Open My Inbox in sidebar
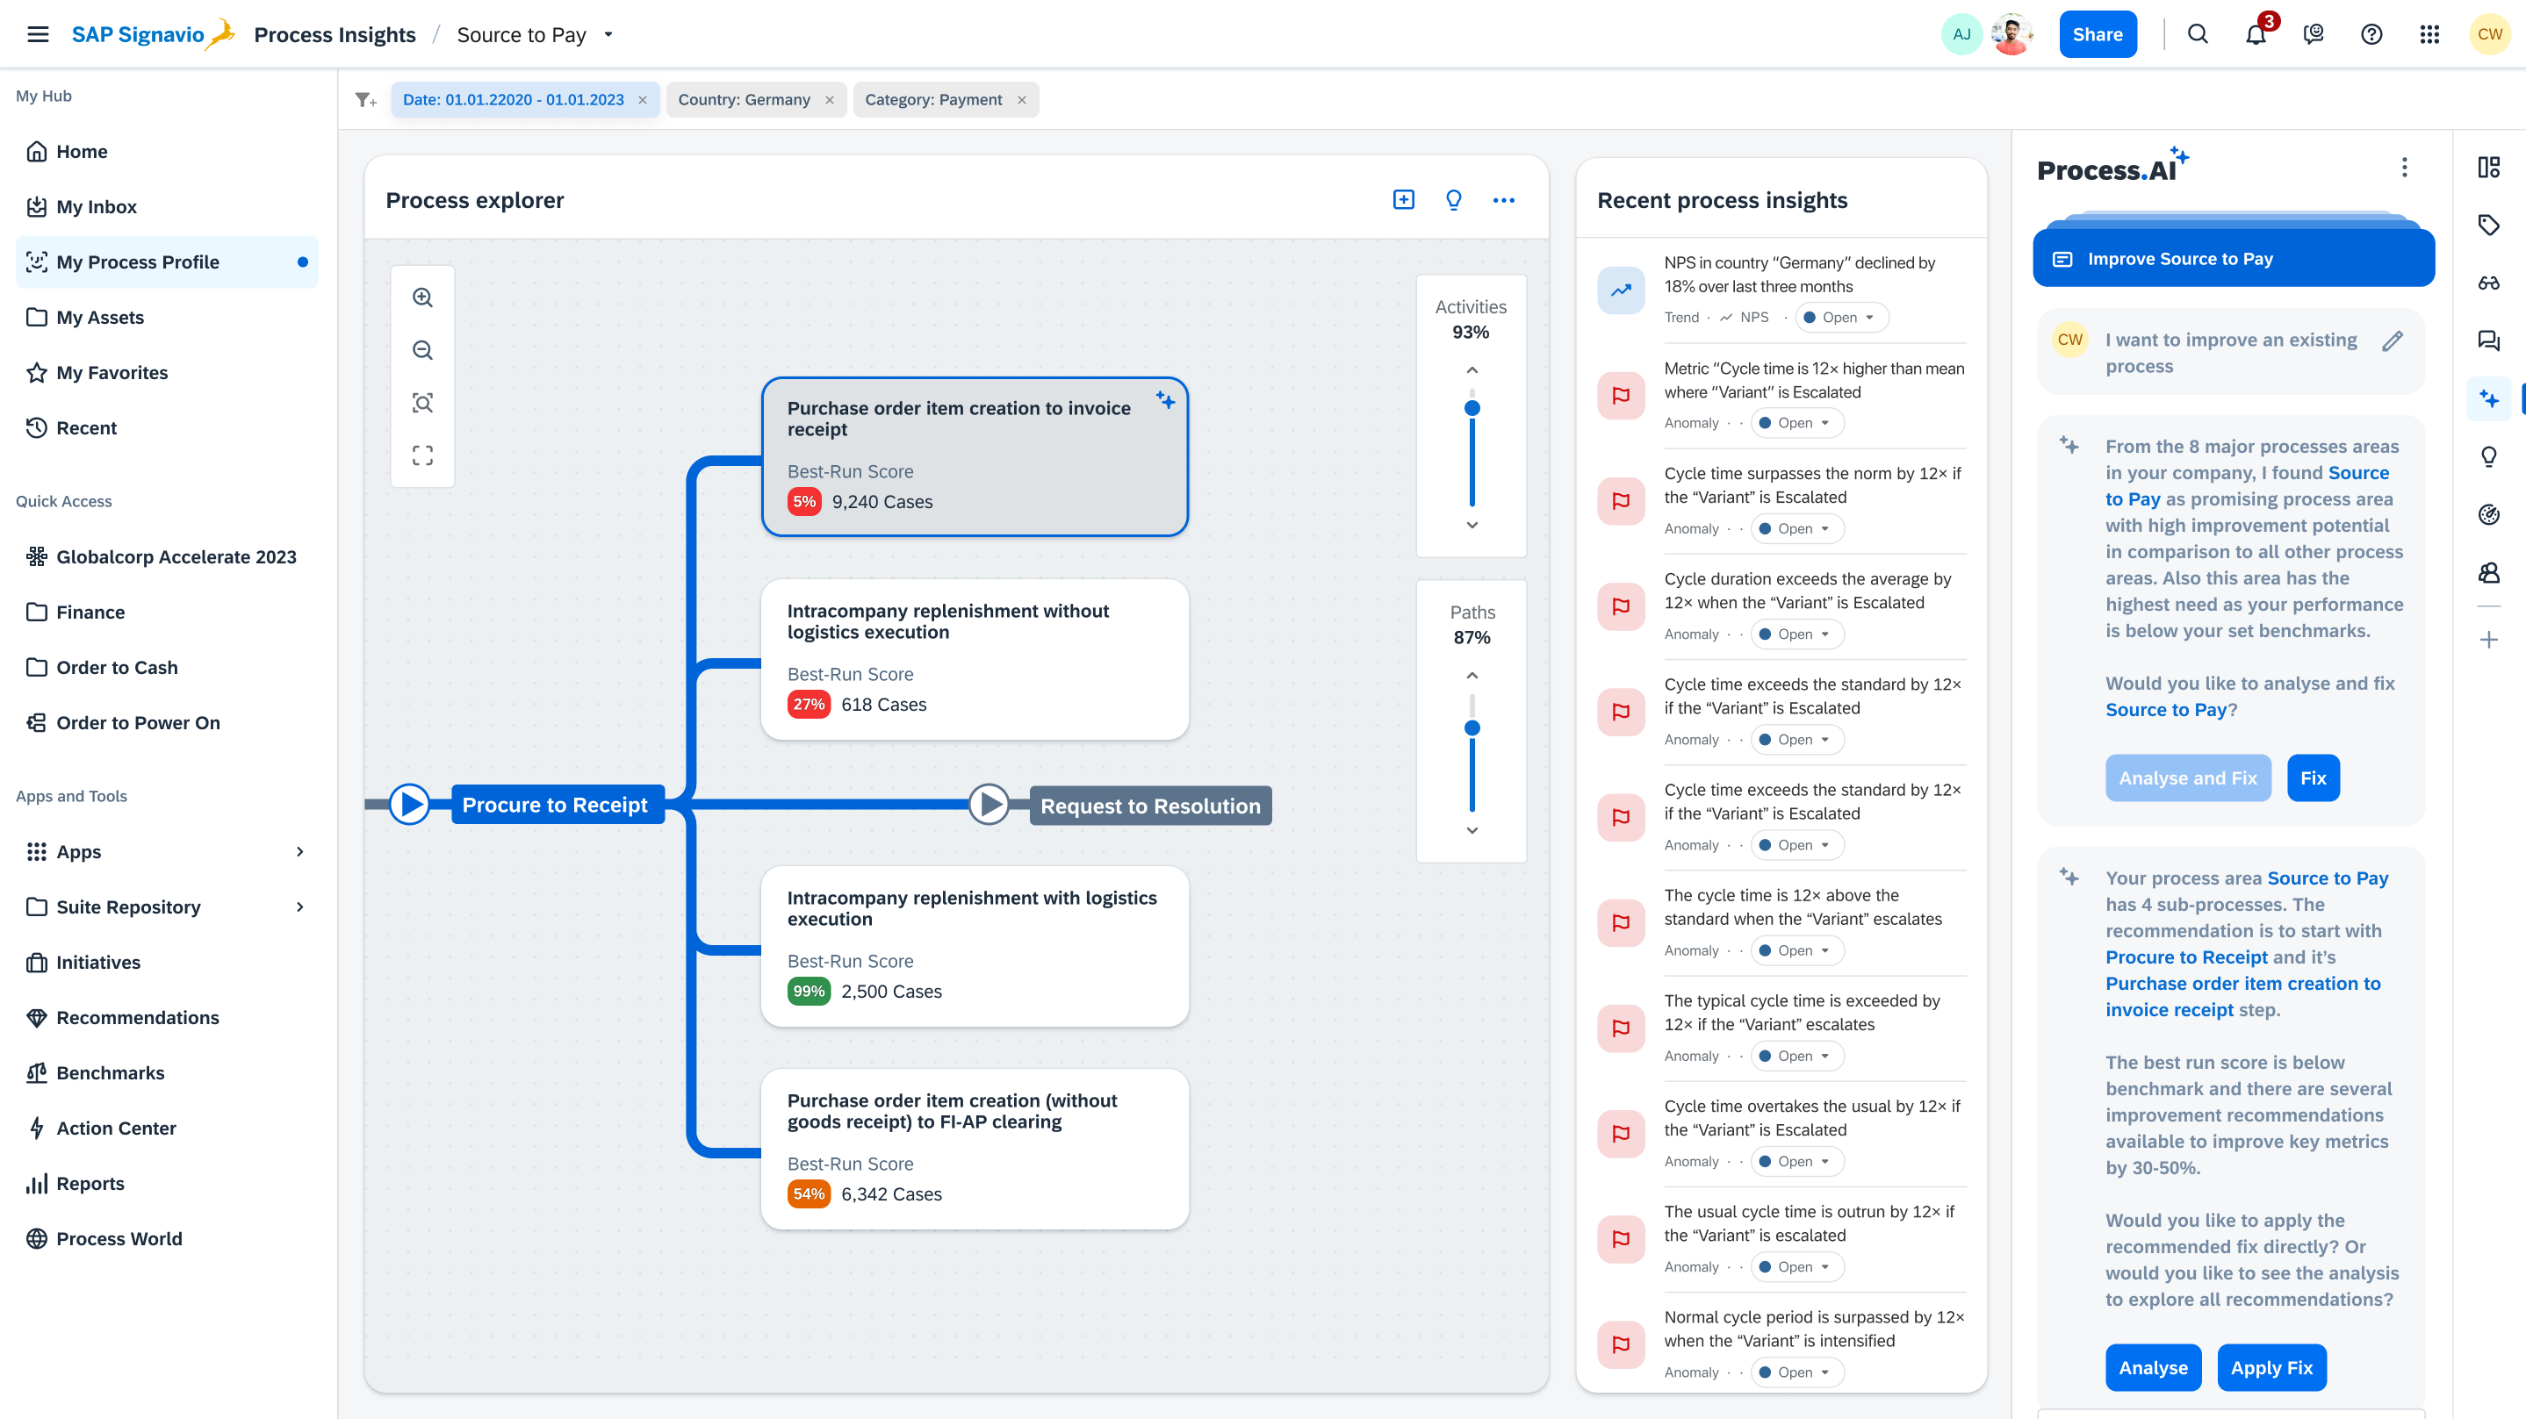Image resolution: width=2526 pixels, height=1419 pixels. [x=167, y=207]
